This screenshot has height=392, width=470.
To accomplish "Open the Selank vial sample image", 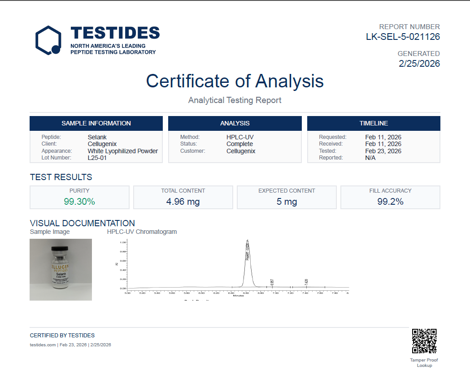I will tap(61, 269).
